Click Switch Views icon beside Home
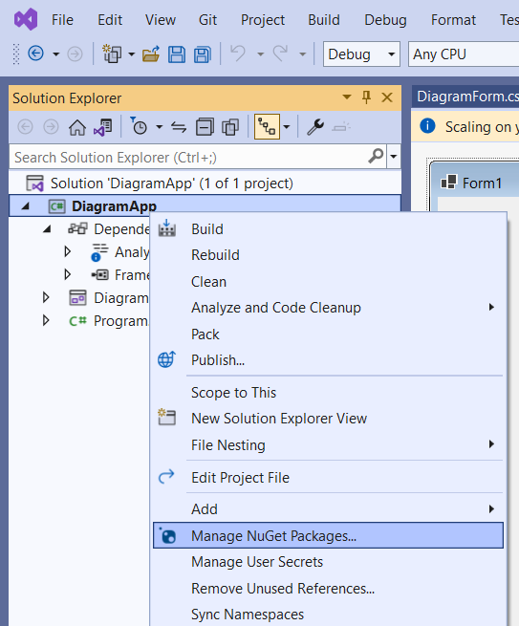The height and width of the screenshot is (626, 519). 103,128
